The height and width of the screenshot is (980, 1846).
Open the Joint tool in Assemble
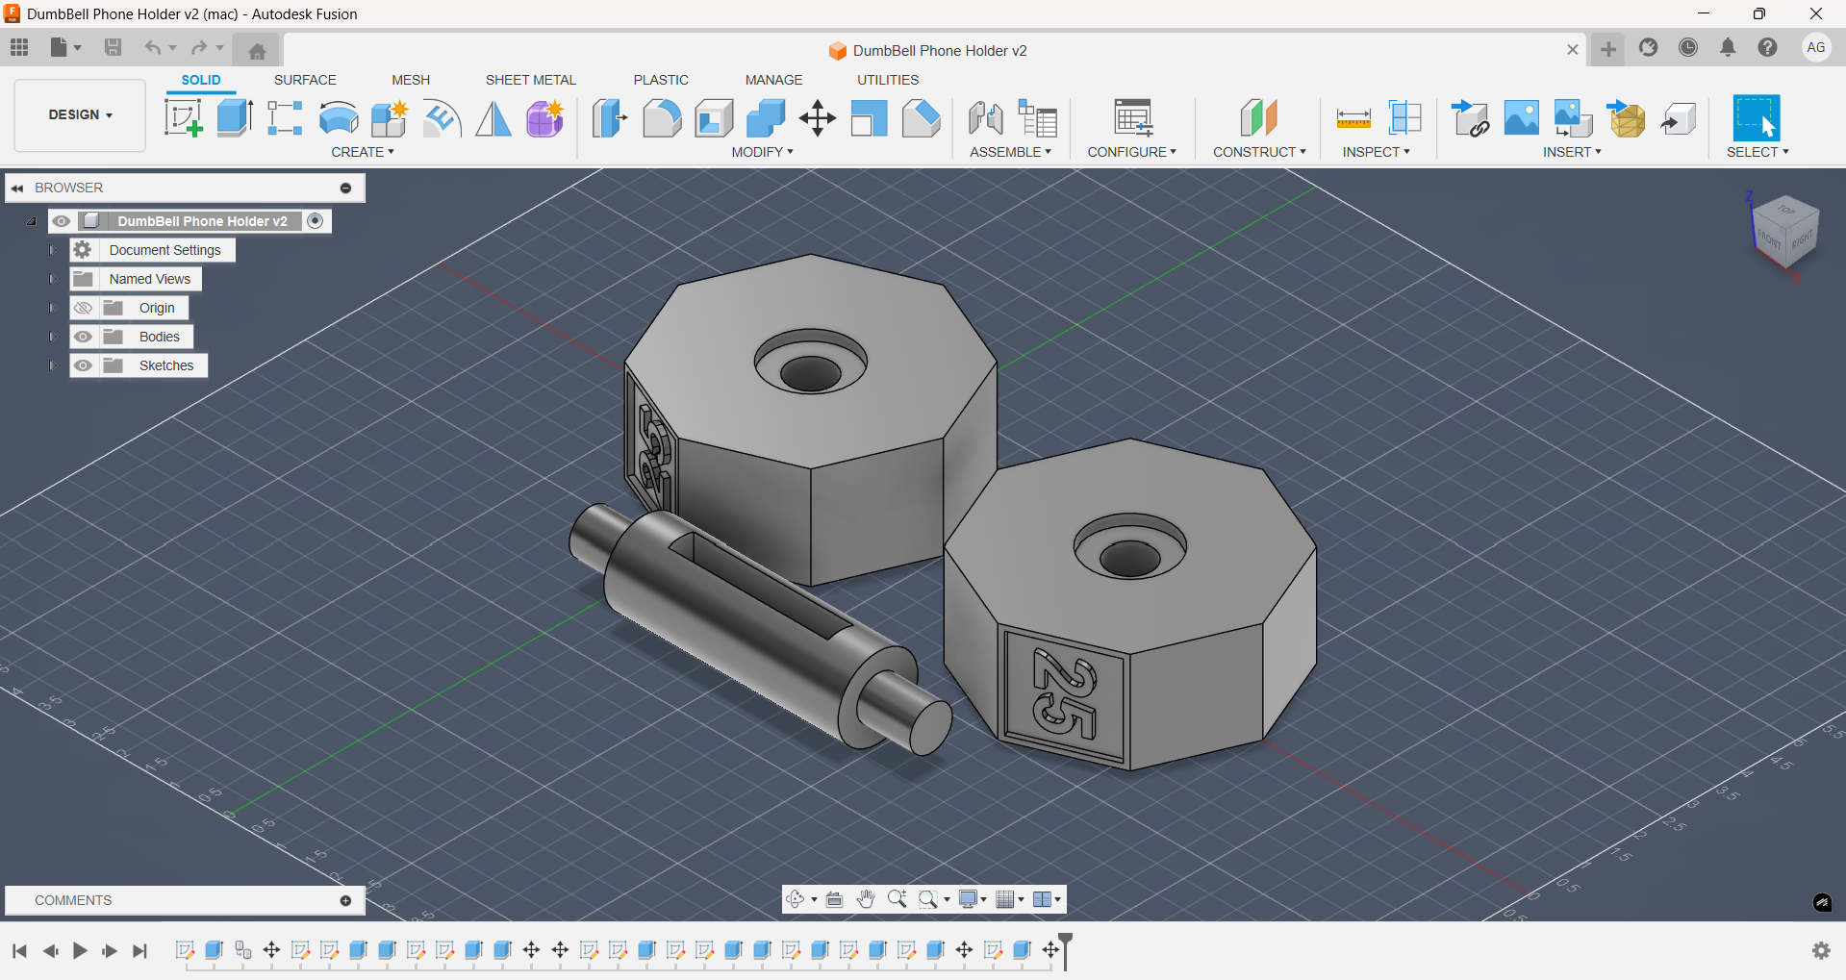986,118
